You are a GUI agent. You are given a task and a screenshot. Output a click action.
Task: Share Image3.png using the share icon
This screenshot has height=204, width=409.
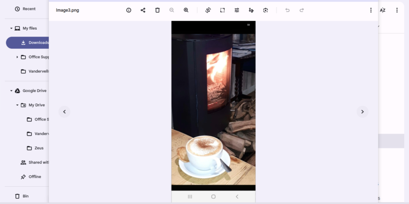click(143, 10)
